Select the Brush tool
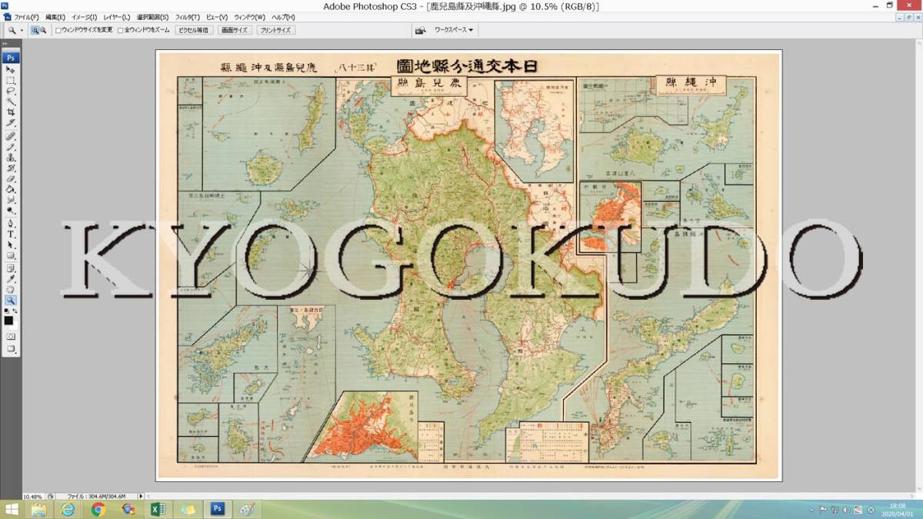Viewport: 923px width, 519px height. (11, 146)
